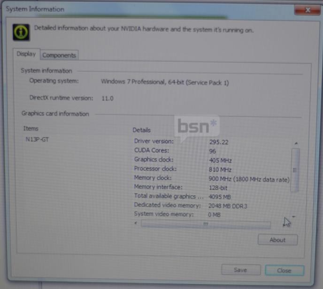
Task: Click the System video memory label
Action: point(164,214)
